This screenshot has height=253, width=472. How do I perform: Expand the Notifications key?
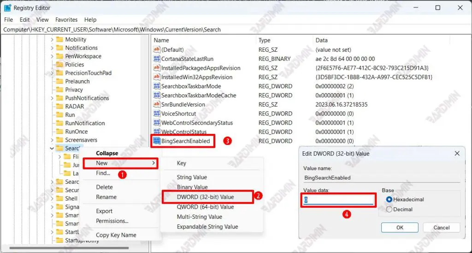tap(52, 48)
